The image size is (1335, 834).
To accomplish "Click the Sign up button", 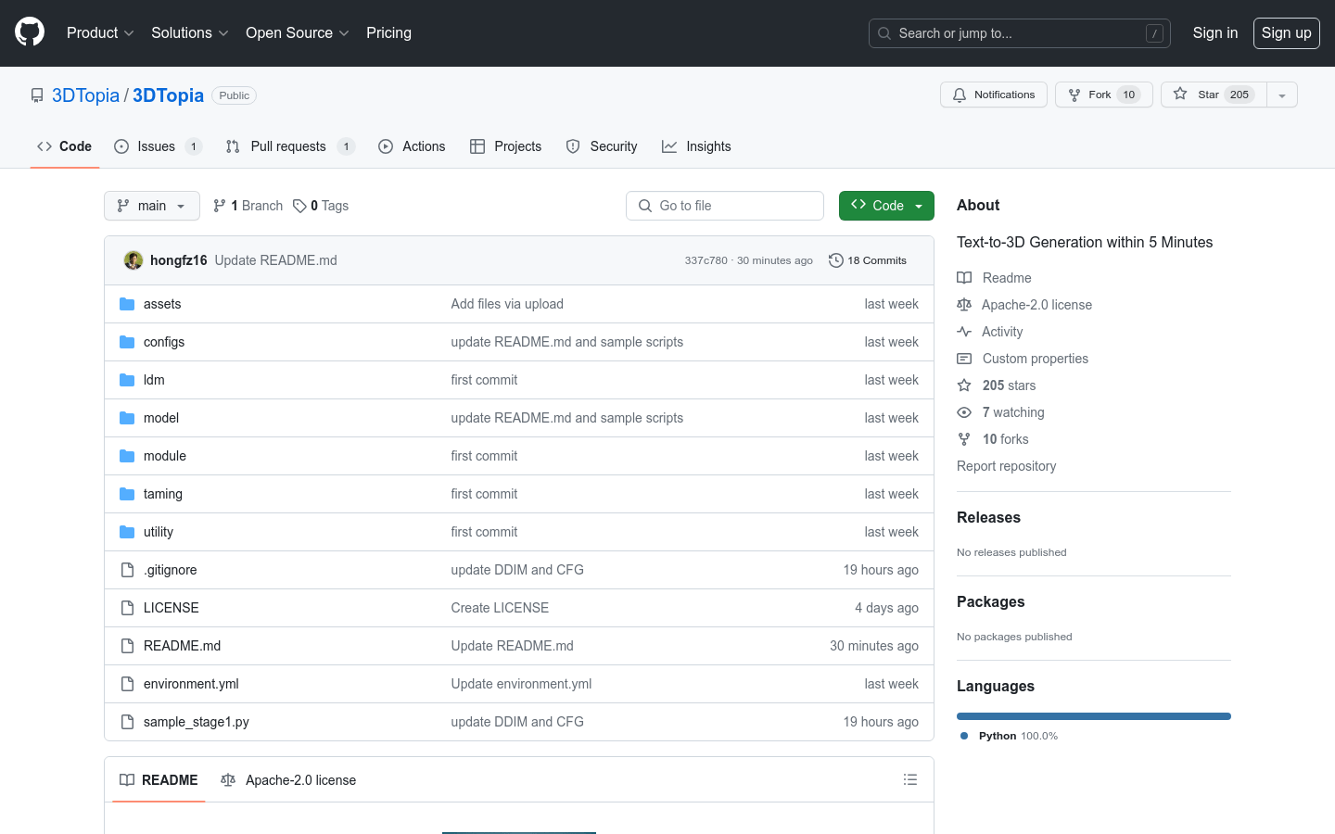I will click(1287, 32).
